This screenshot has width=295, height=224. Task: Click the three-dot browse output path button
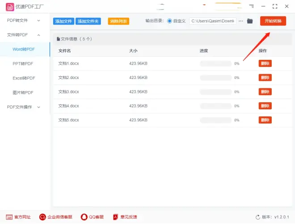(241, 21)
